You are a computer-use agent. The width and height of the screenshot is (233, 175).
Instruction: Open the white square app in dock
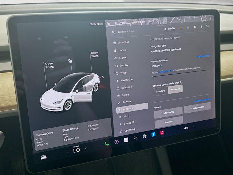[x=126, y=140]
